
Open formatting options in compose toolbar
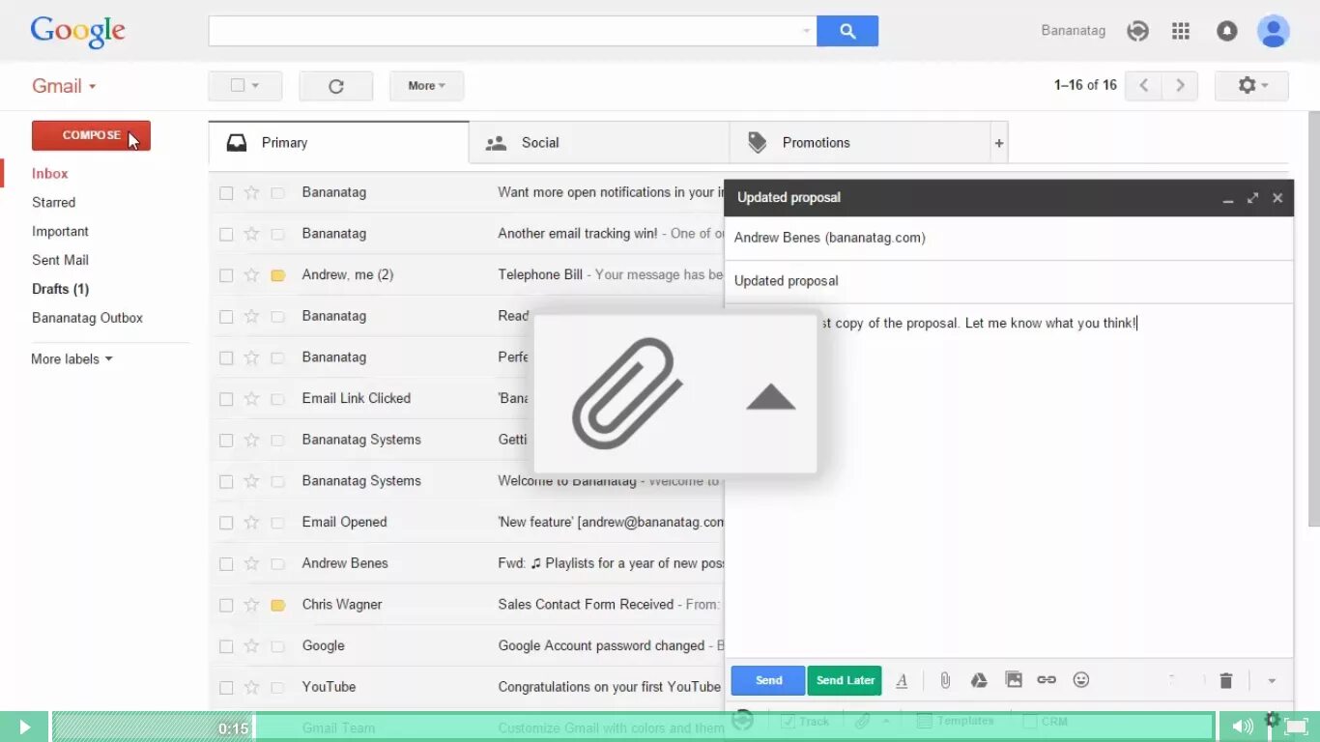click(x=902, y=680)
